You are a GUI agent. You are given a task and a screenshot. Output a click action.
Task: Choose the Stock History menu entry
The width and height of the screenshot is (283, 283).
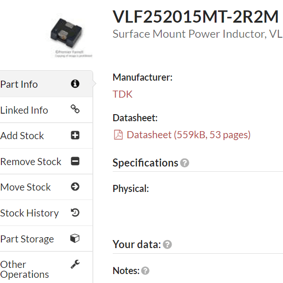(29, 213)
